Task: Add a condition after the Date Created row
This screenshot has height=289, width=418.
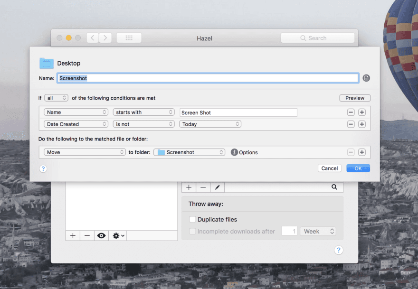Action: 362,124
